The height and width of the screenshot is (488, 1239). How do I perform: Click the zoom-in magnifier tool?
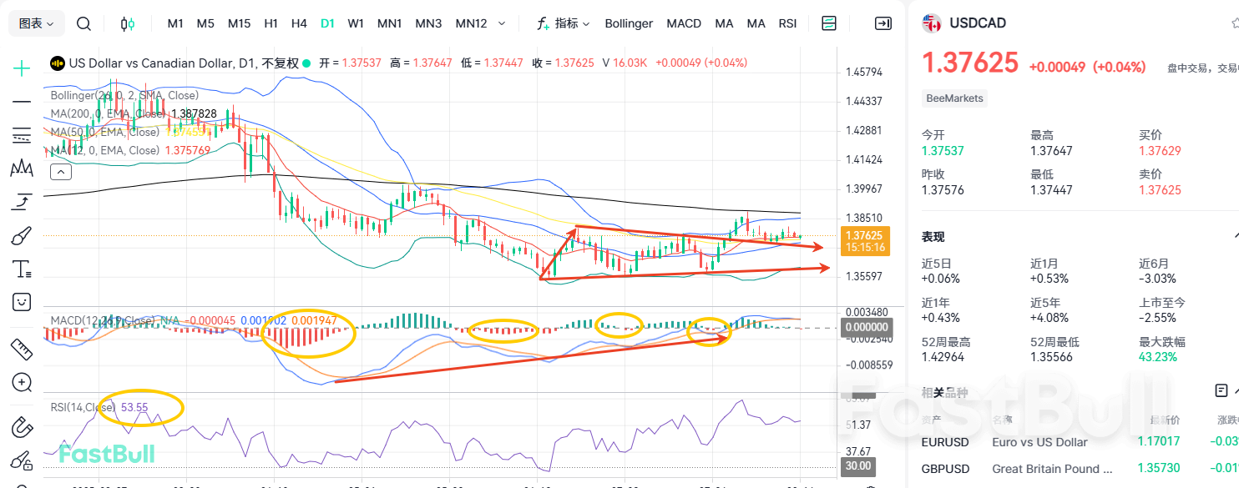[x=22, y=383]
